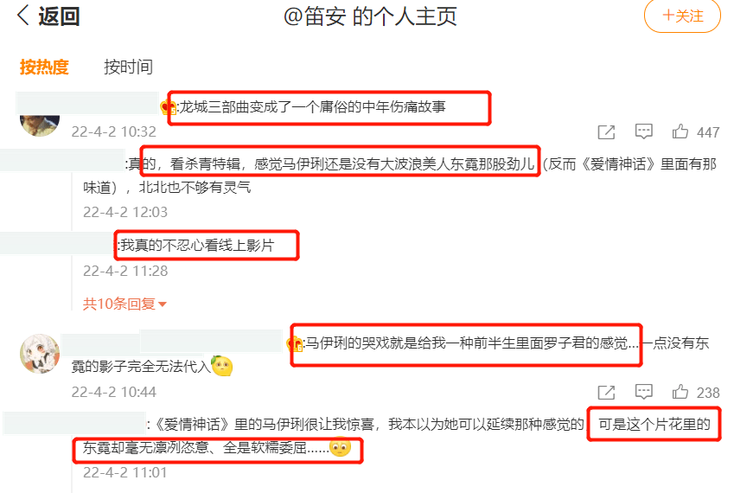
Task: Reply to the comment with 447 likes
Action: pyautogui.click(x=643, y=131)
